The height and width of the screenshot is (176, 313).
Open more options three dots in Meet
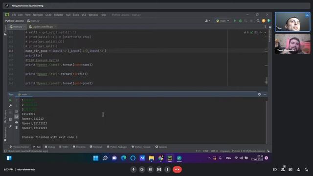coord(167,170)
